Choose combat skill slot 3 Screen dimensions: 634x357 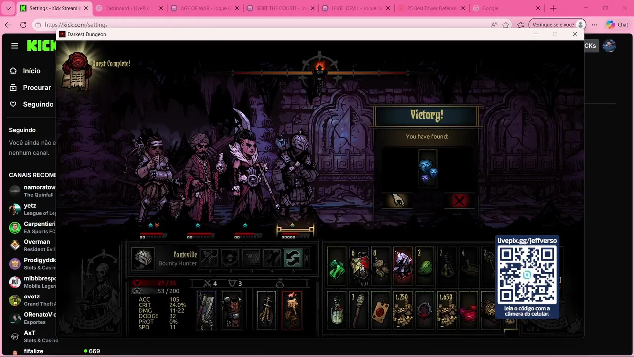tap(251, 258)
